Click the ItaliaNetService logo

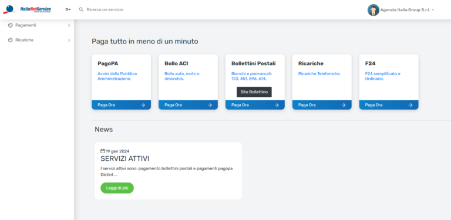click(27, 9)
